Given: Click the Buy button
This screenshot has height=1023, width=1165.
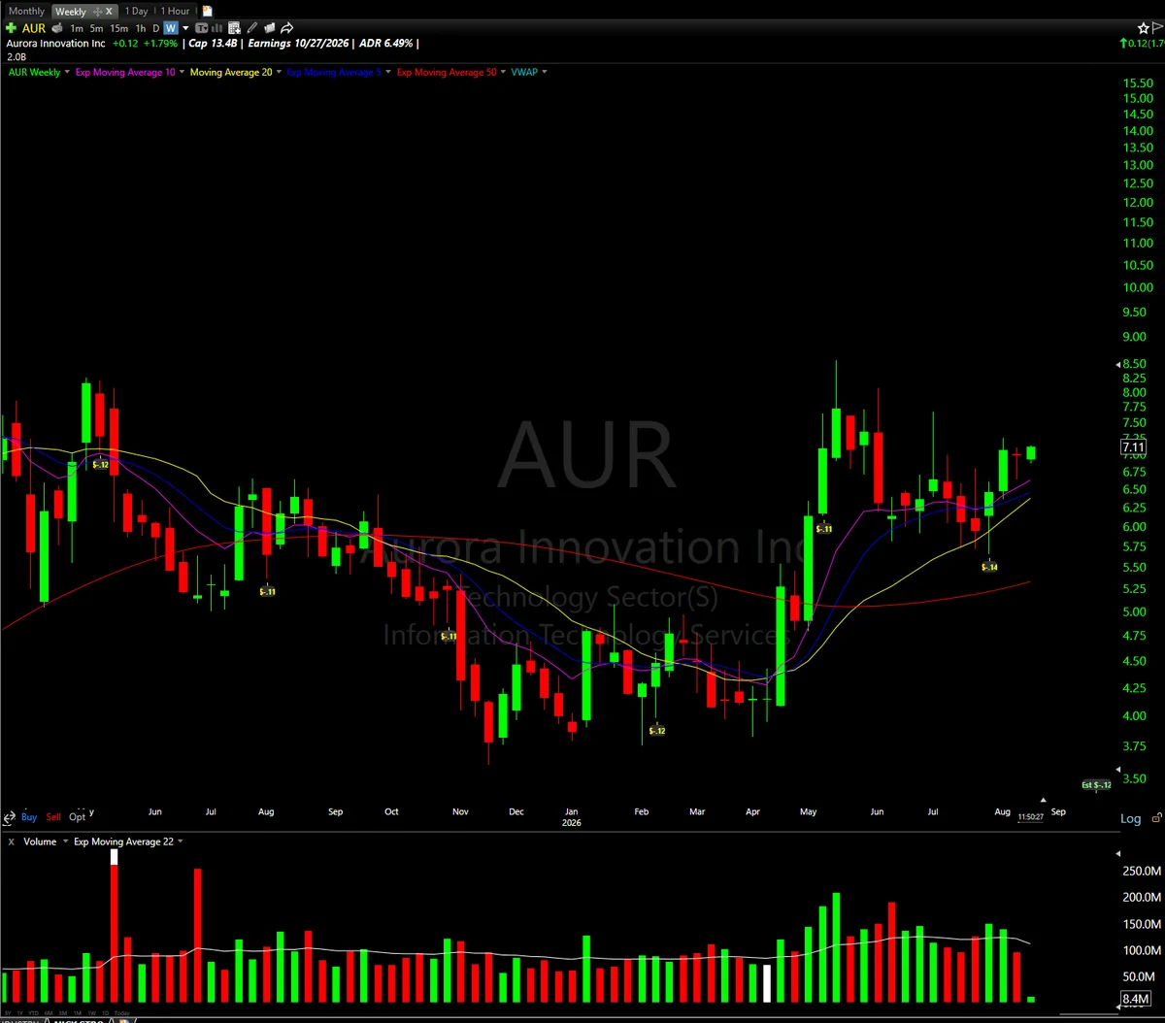Looking at the screenshot, I should [29, 817].
